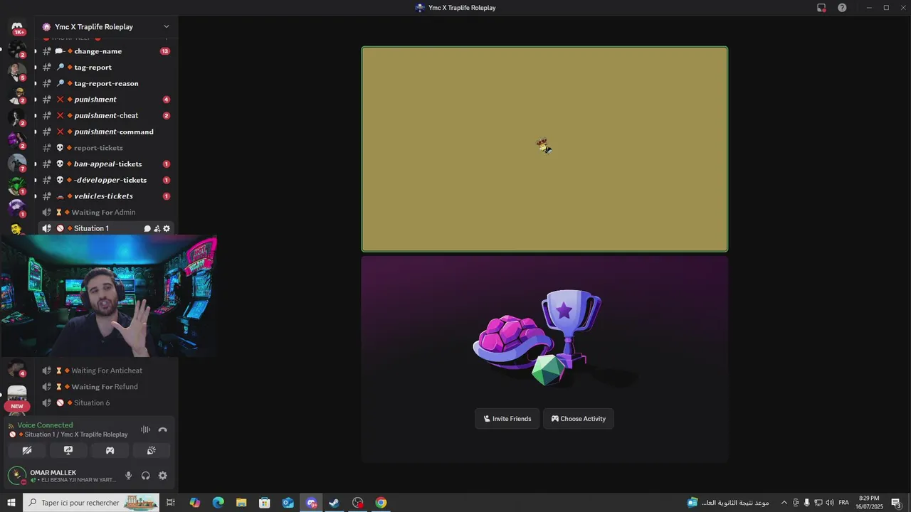911x512 pixels.
Task: Show hidden system tray icons
Action: (x=784, y=503)
